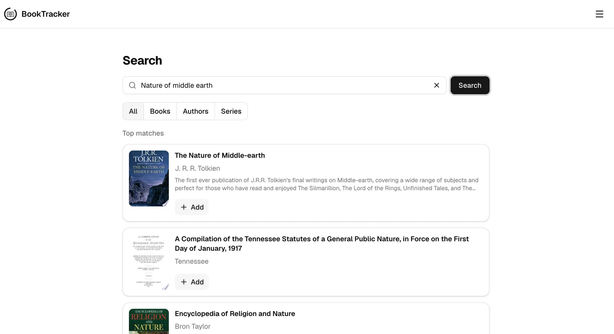Viewport: 614px width, 334px height.
Task: Click the Top matches heading
Action: [x=143, y=133]
